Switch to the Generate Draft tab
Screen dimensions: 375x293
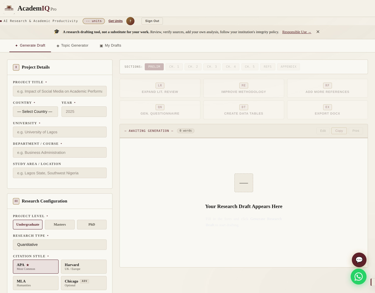(30, 46)
